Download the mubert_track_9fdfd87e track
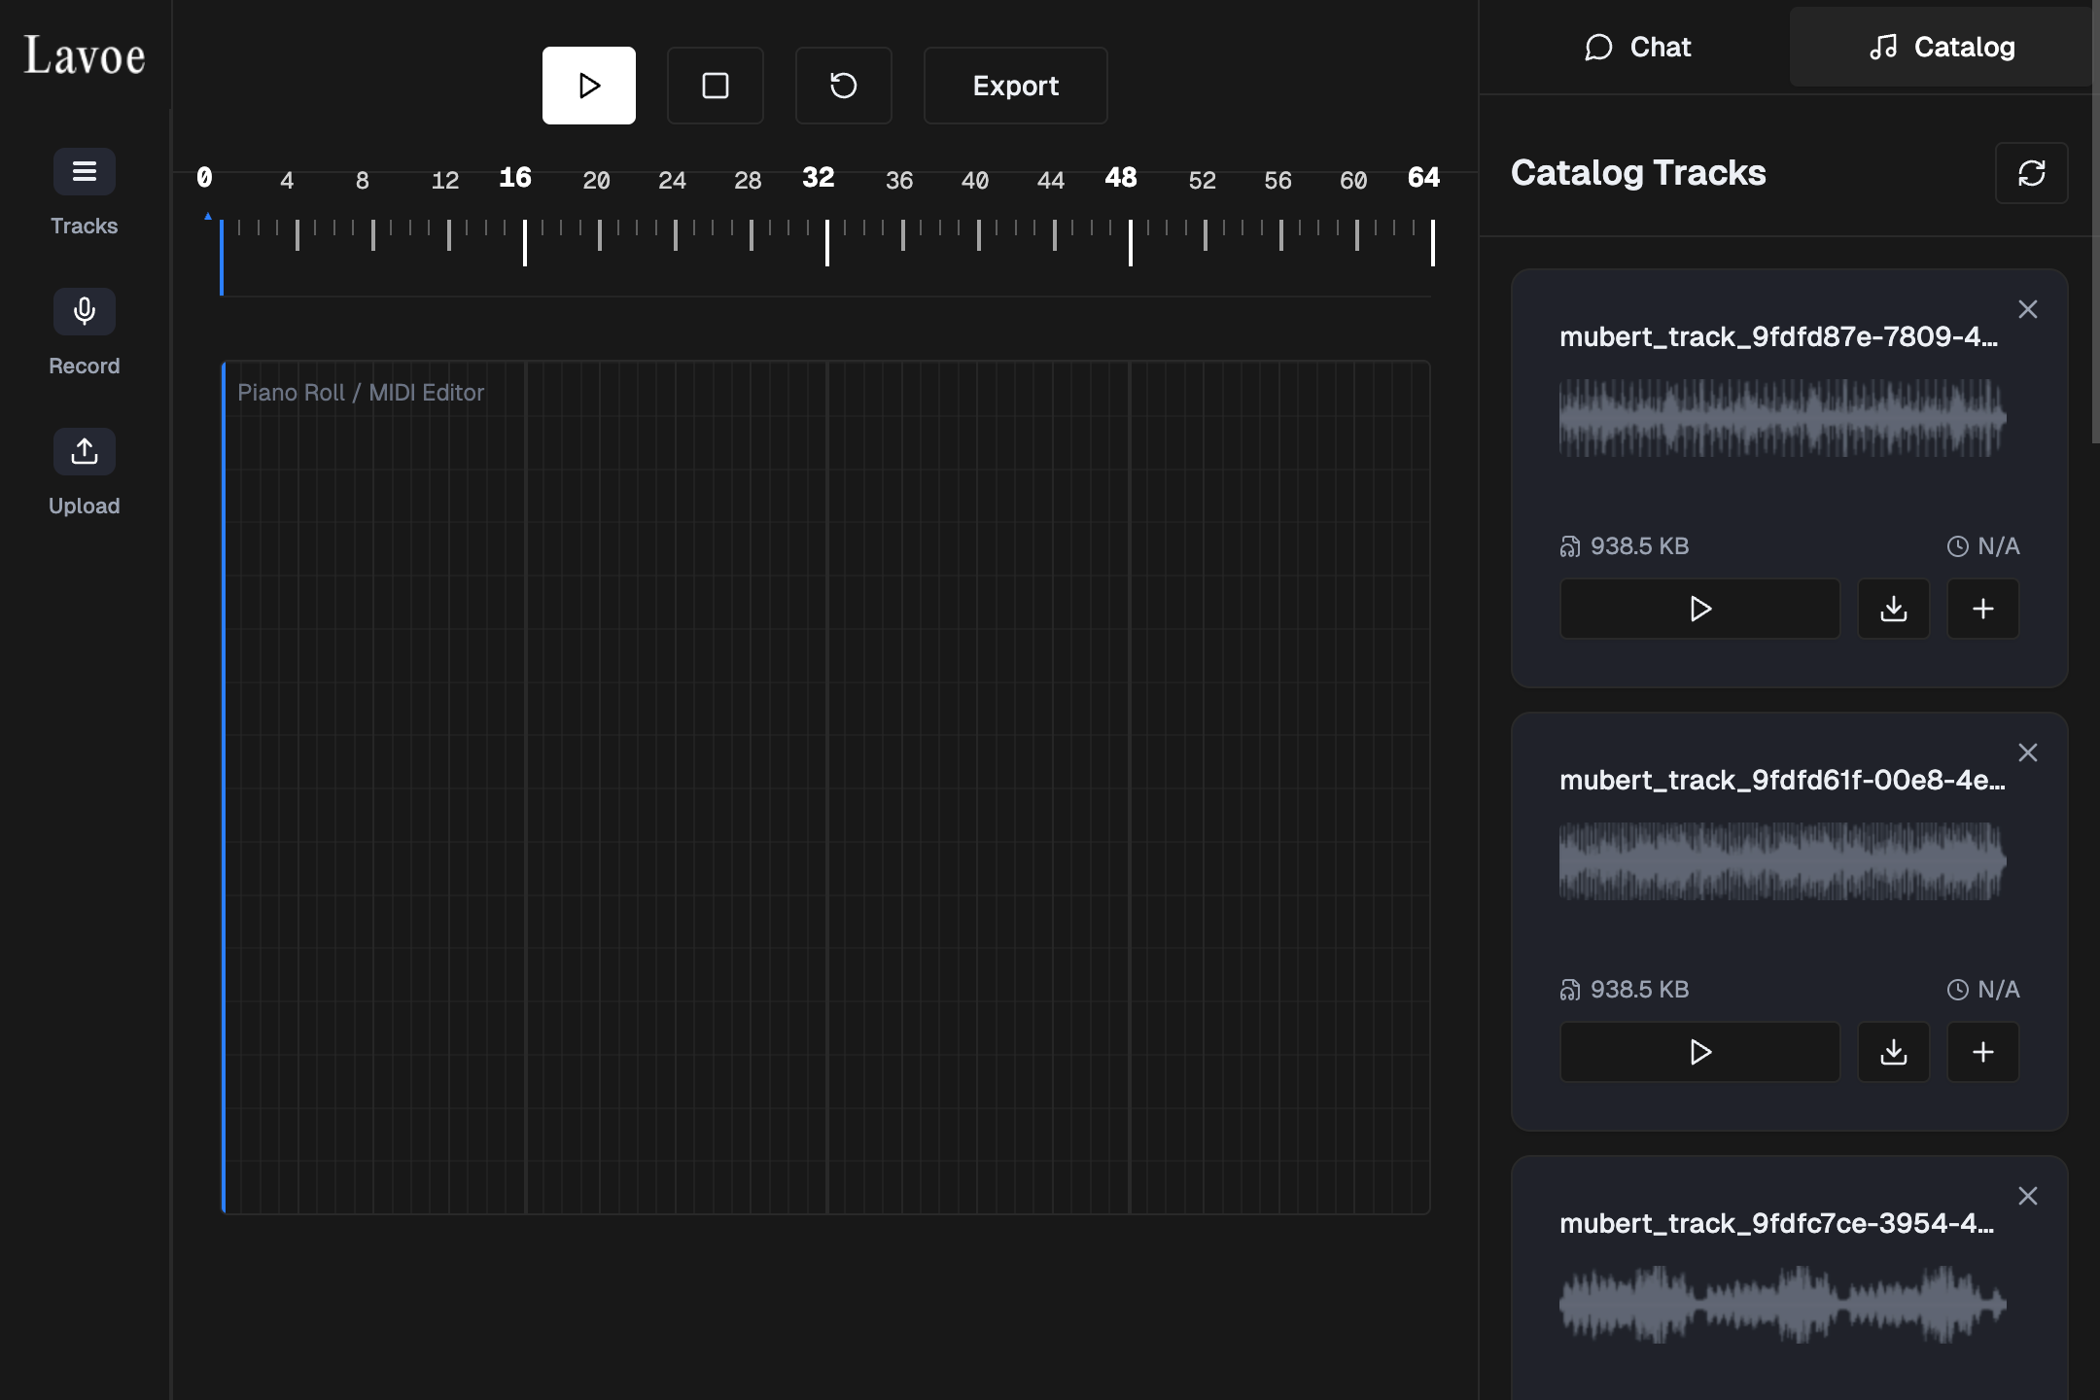Viewport: 2100px width, 1400px height. coord(1893,609)
